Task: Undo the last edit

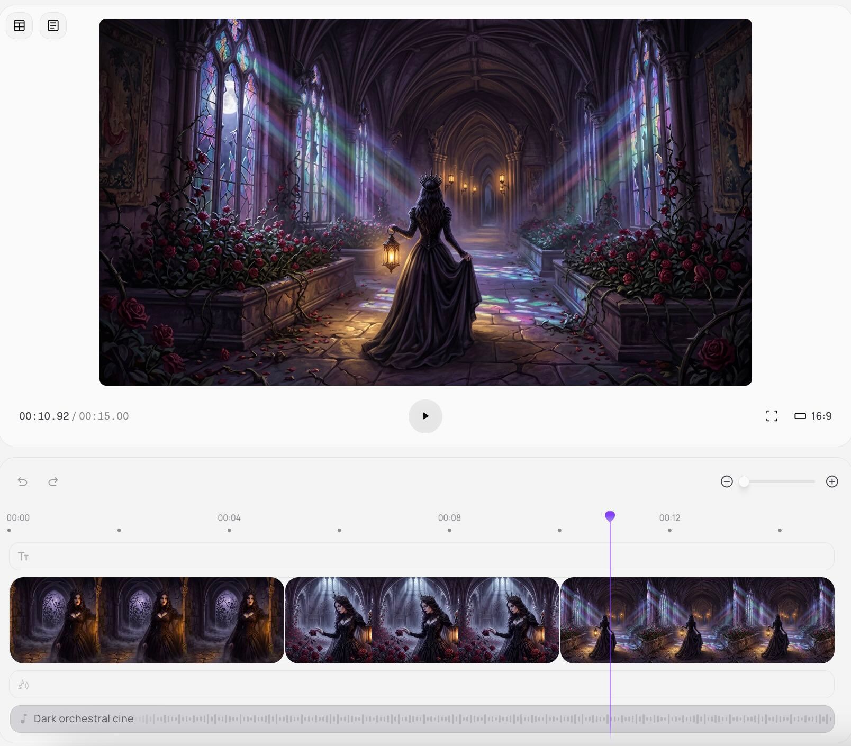Action: (22, 481)
